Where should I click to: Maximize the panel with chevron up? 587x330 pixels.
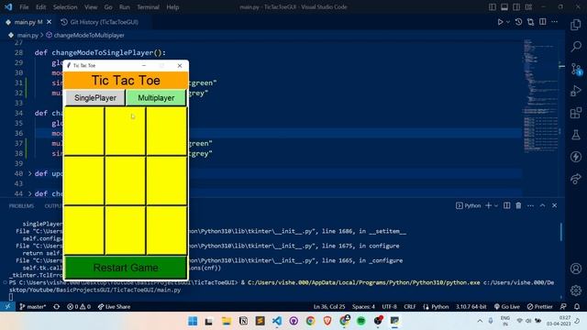tap(542, 205)
